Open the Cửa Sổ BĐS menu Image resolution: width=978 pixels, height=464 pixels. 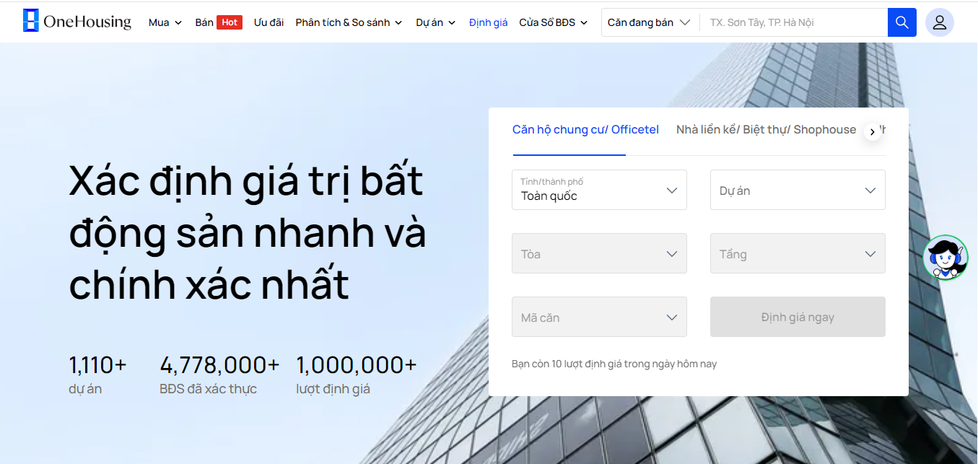[553, 22]
